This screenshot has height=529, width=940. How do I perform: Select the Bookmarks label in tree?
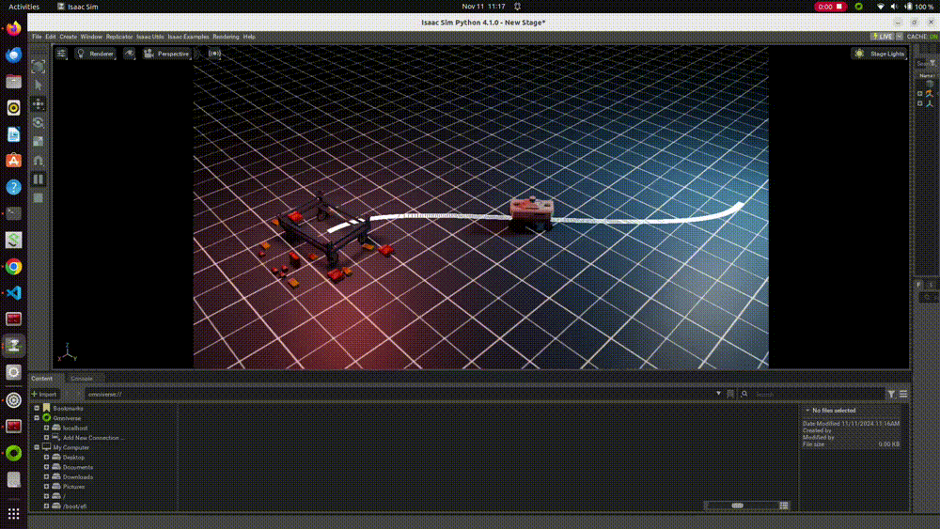(x=69, y=409)
